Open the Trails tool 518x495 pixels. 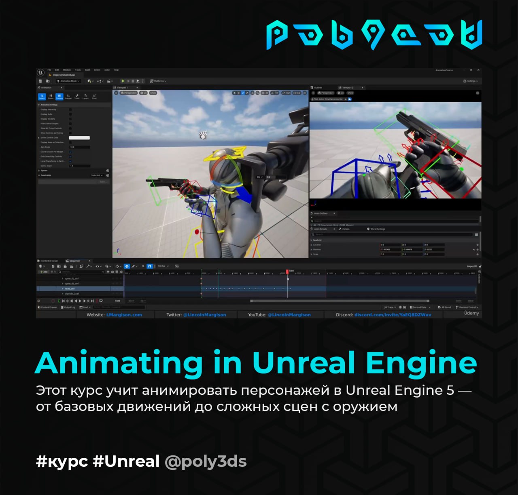coord(77,97)
